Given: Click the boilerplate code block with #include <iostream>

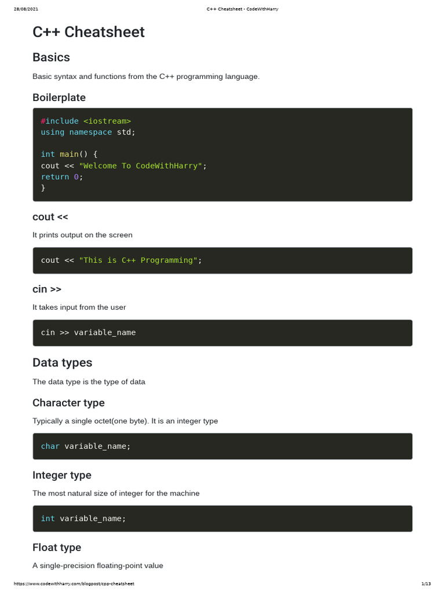Looking at the screenshot, I should tap(222, 154).
